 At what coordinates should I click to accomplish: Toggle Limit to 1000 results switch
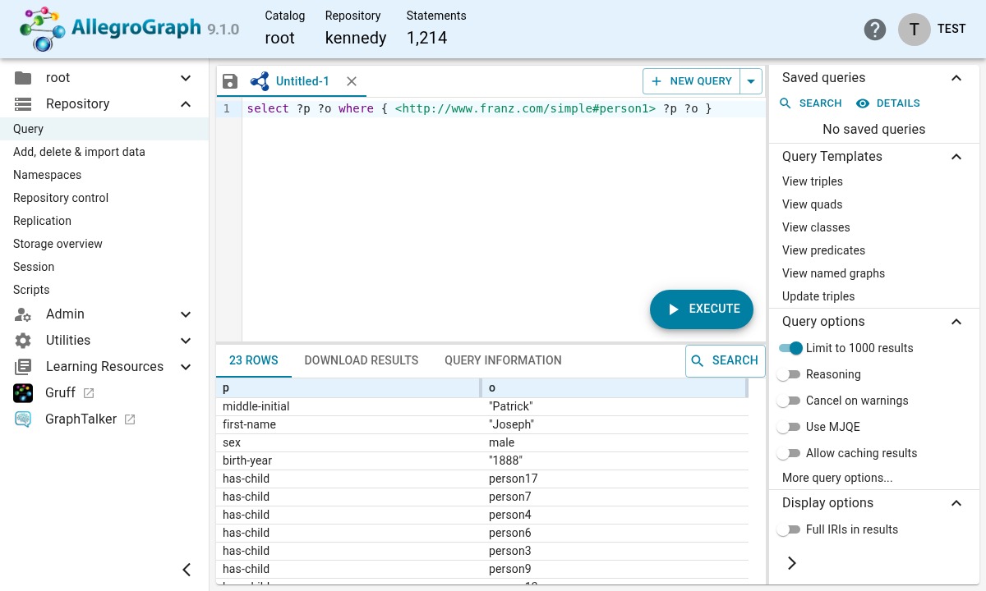point(790,348)
